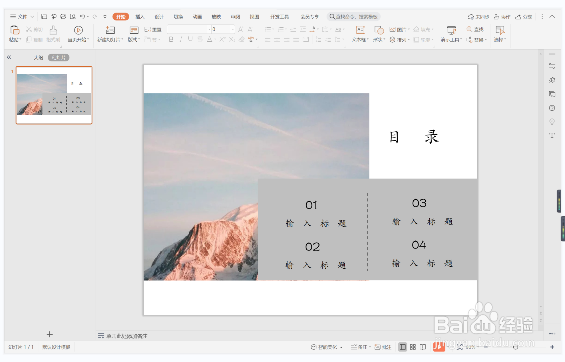Image resolution: width=565 pixels, height=362 pixels.
Task: Switch to the Outline pane view
Action: [x=38, y=58]
